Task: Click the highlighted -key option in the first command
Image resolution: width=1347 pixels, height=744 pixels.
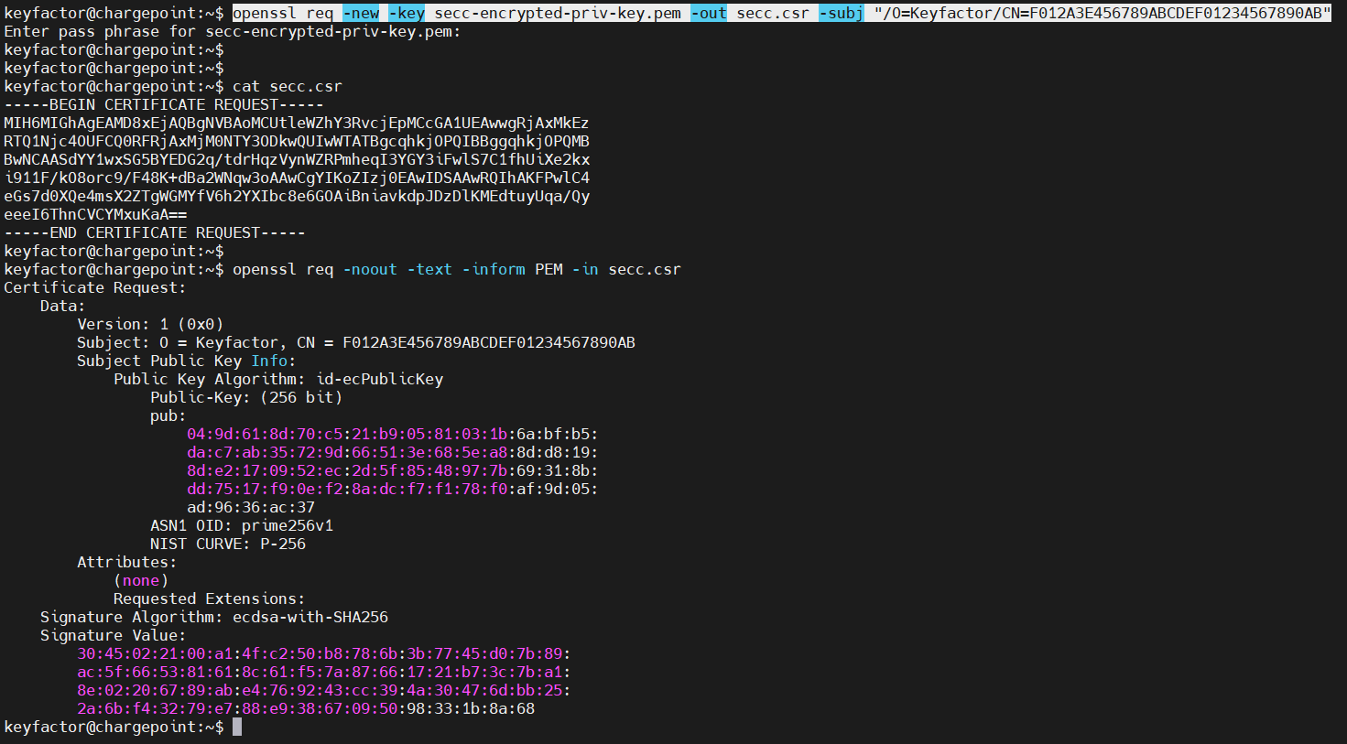Action: [407, 13]
